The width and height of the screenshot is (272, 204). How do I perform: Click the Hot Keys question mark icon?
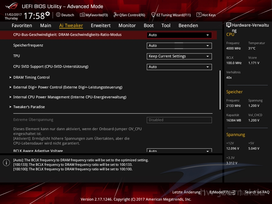(x=199, y=15)
